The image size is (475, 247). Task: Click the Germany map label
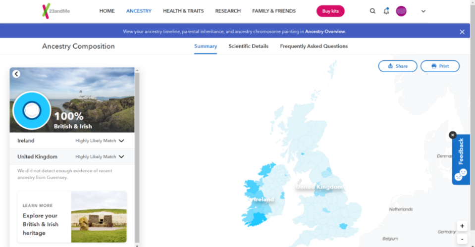coord(447,232)
